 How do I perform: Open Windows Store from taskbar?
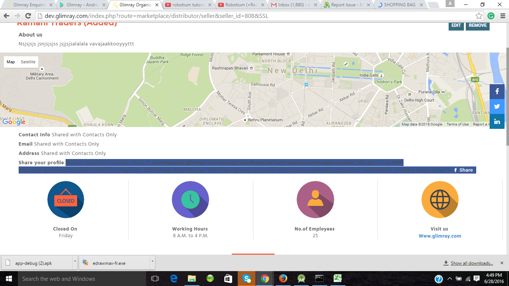[x=228, y=279]
